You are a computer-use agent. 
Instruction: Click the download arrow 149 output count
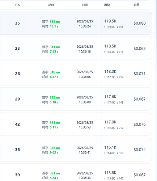pos(120,102)
